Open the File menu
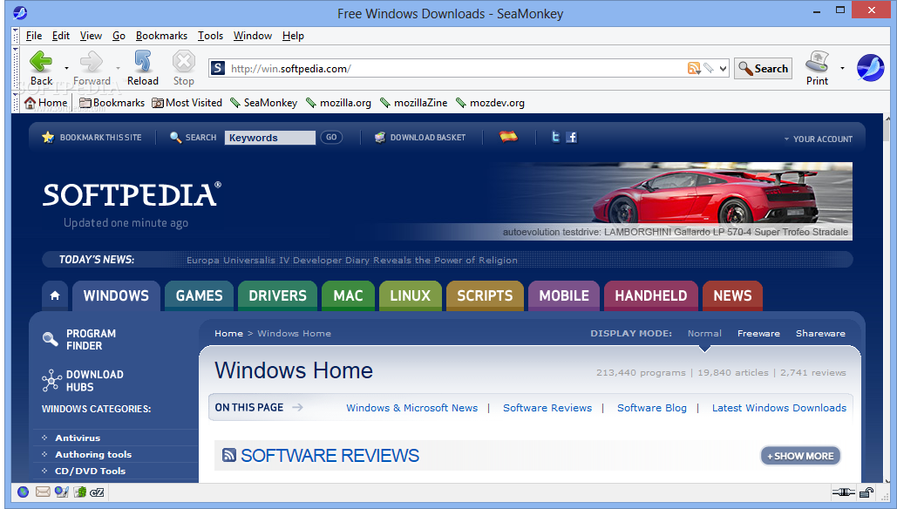This screenshot has height=509, width=897. (x=34, y=36)
